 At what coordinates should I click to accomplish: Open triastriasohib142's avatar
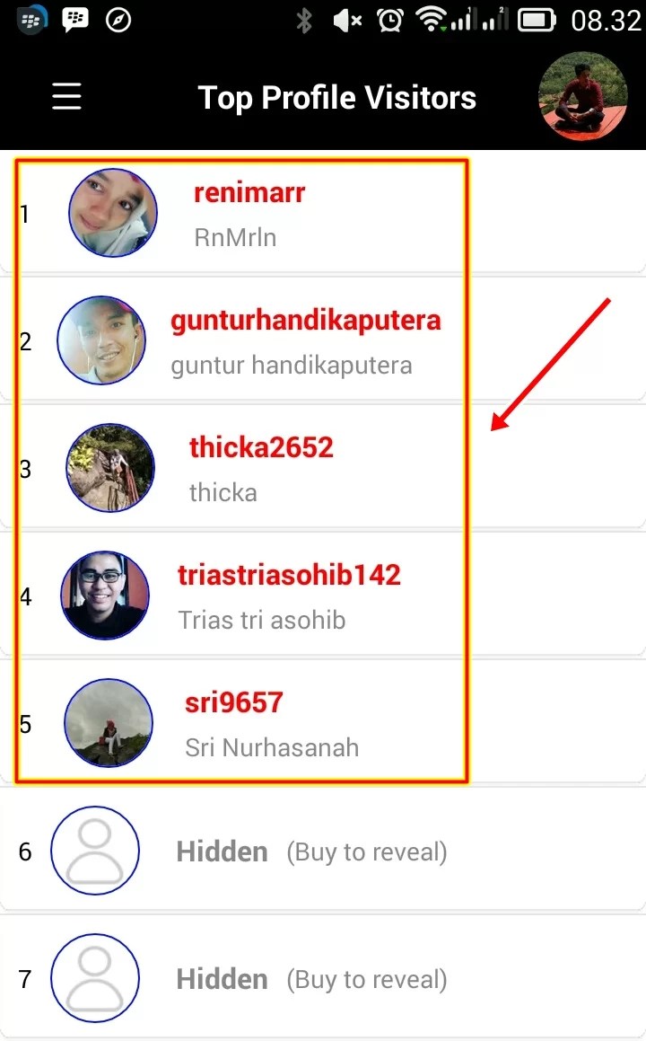click(x=105, y=595)
